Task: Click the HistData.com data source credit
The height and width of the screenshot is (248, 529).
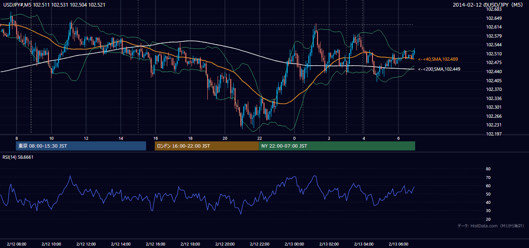Action: coord(491,226)
